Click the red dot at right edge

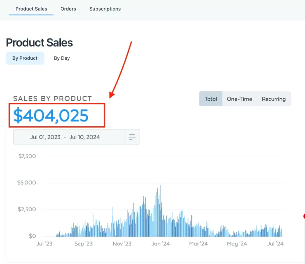[304, 216]
